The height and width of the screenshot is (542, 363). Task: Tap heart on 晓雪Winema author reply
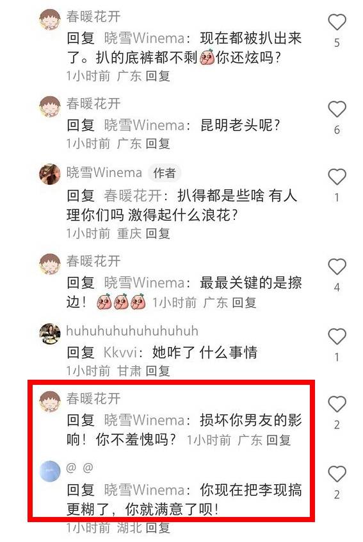click(337, 176)
